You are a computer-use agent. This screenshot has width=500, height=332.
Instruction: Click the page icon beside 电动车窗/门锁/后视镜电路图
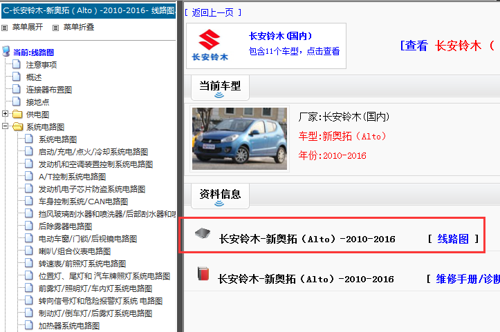(29, 238)
